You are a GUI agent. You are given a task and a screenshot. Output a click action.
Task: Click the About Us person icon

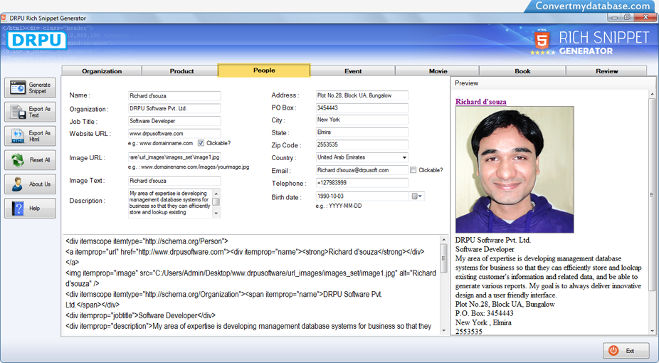18,184
